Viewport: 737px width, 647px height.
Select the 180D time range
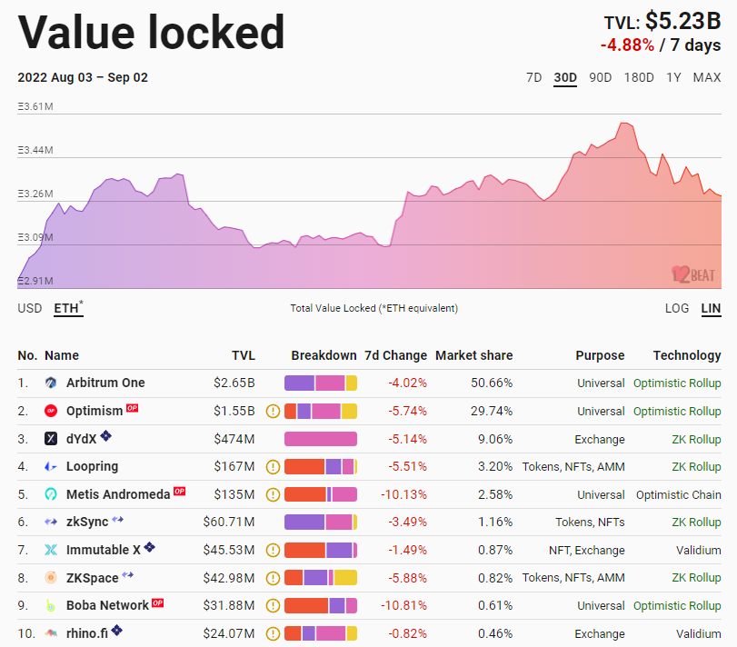(x=639, y=77)
